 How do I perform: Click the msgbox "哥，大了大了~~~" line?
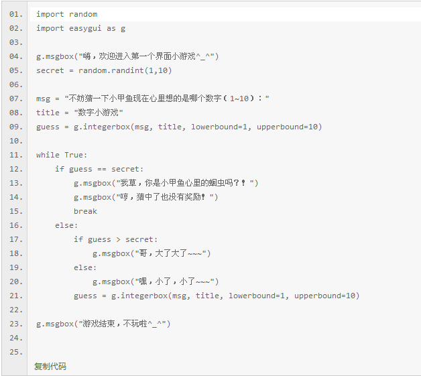pos(152,253)
